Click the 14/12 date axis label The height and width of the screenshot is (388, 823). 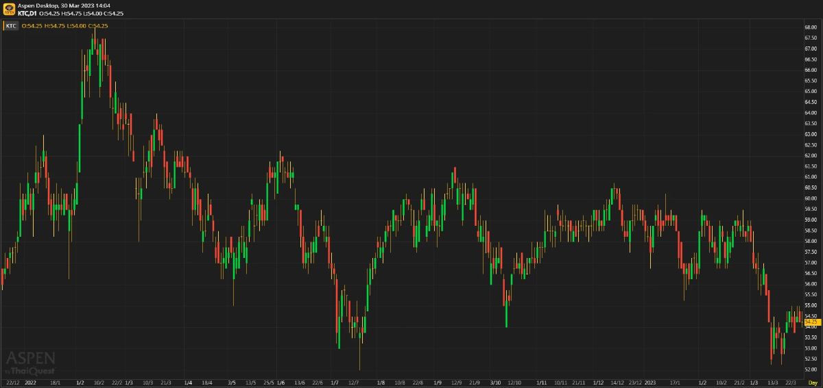(617, 383)
